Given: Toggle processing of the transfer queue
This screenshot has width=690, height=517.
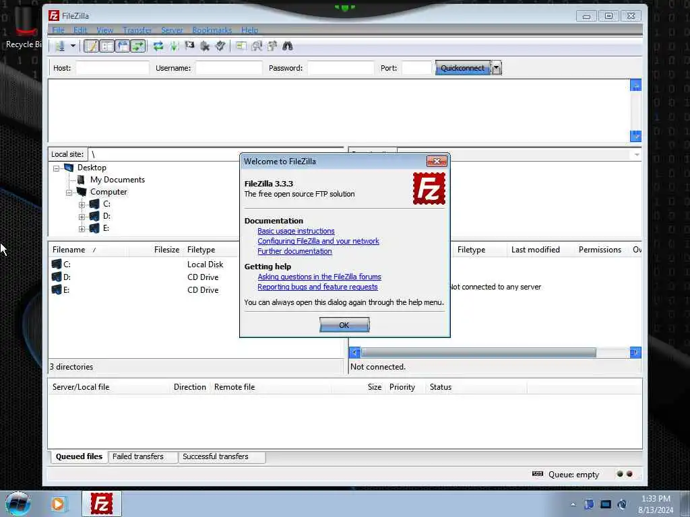Looking at the screenshot, I should pyautogui.click(x=174, y=46).
